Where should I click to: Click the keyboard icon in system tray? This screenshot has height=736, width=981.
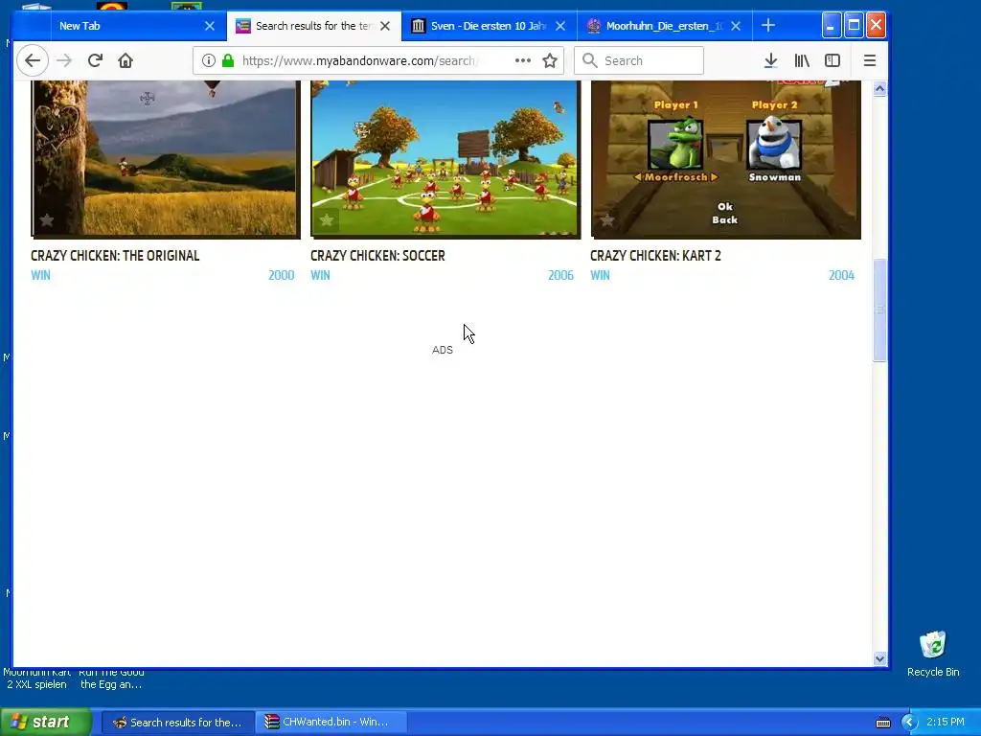coord(883,723)
